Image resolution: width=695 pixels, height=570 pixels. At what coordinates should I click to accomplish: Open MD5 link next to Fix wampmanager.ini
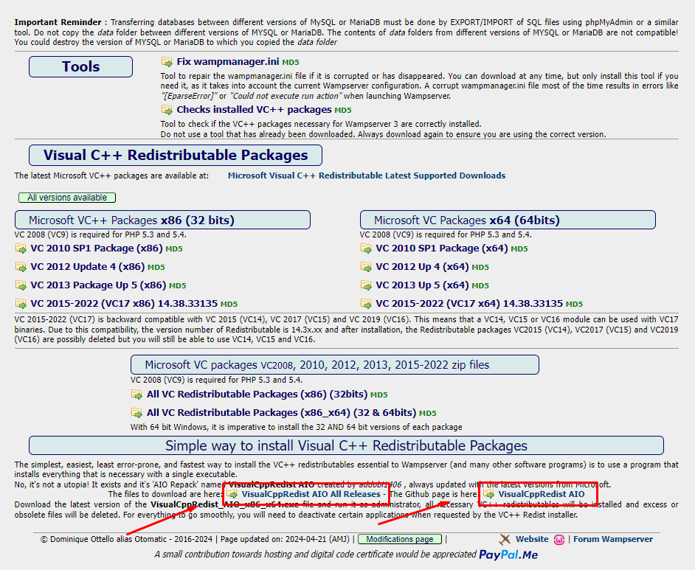click(x=291, y=63)
